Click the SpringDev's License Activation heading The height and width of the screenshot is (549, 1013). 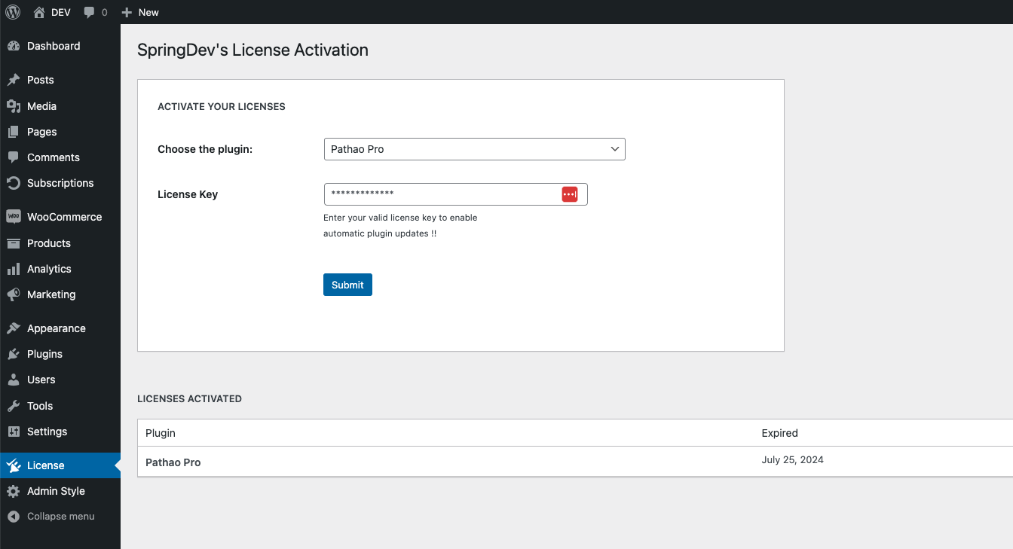point(252,50)
